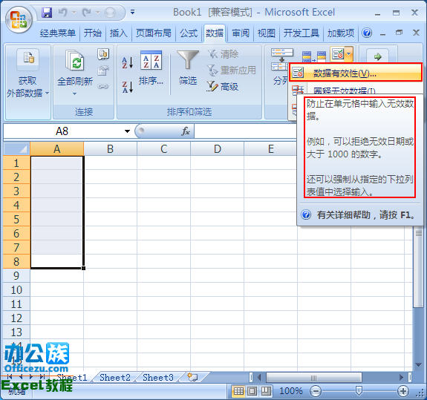Save the workbook via floppy disk icon
Viewport: 427px width, 400px height.
tap(47, 13)
